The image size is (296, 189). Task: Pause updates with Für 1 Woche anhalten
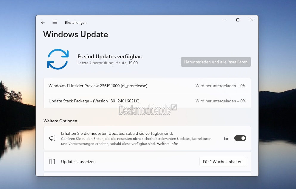(223, 162)
